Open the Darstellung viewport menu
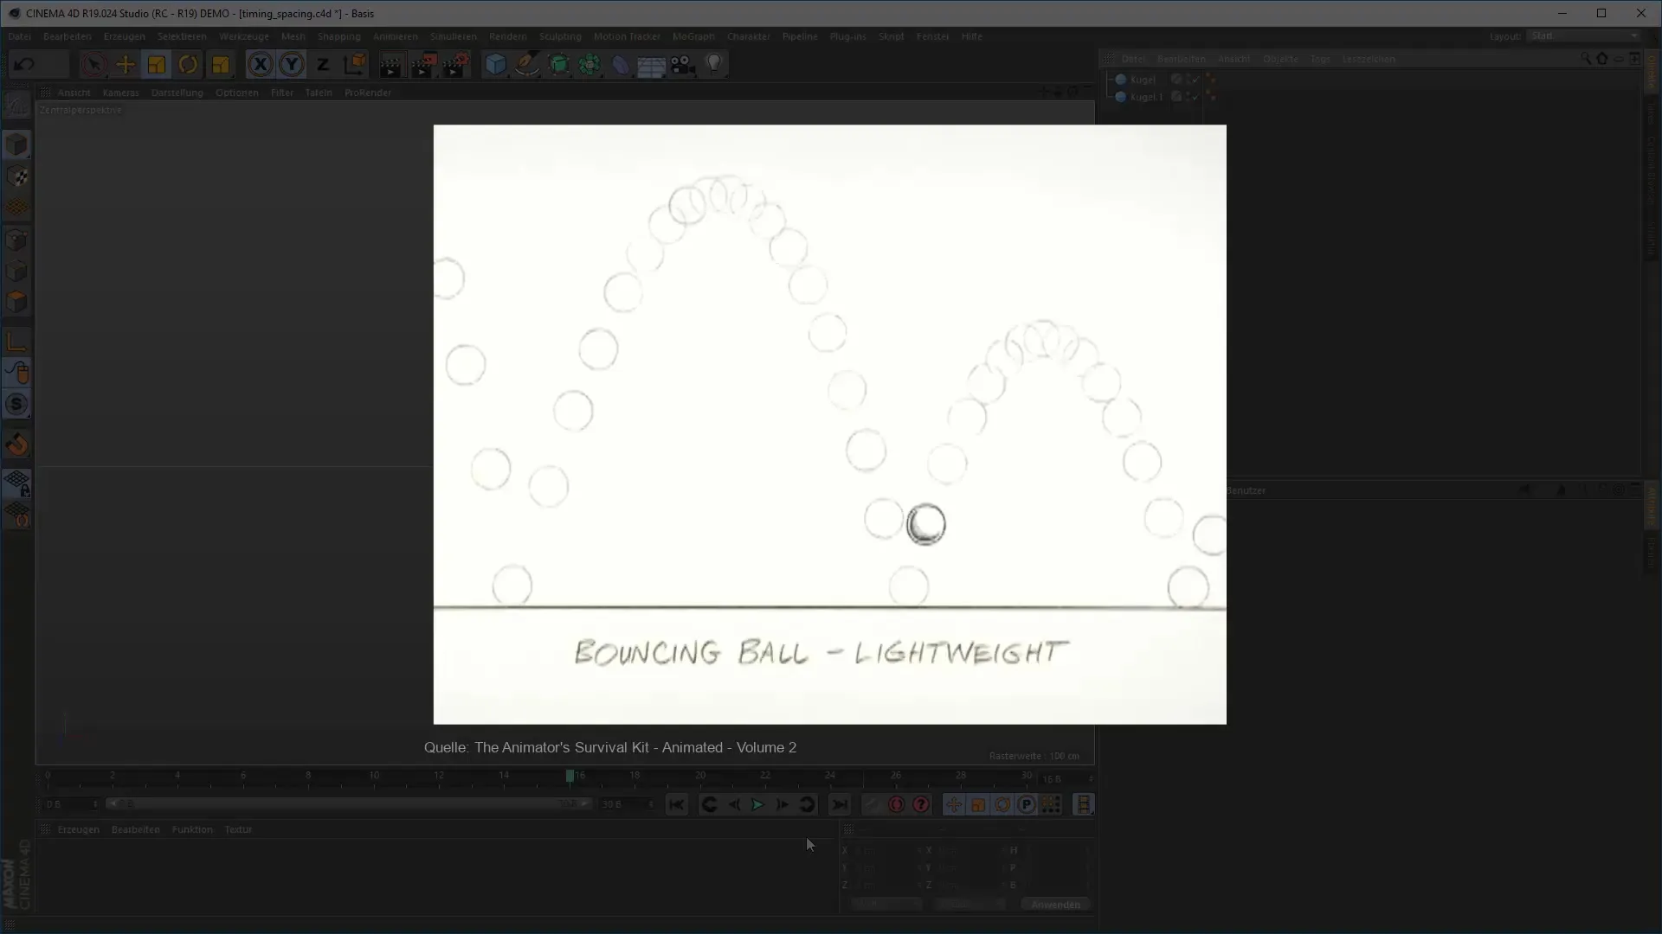This screenshot has height=934, width=1662. [x=177, y=93]
